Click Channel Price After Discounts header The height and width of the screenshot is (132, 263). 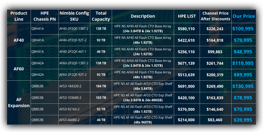215,16
